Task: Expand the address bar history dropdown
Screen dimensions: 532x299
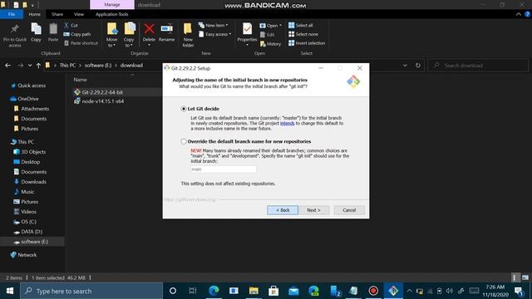Action: (405, 66)
